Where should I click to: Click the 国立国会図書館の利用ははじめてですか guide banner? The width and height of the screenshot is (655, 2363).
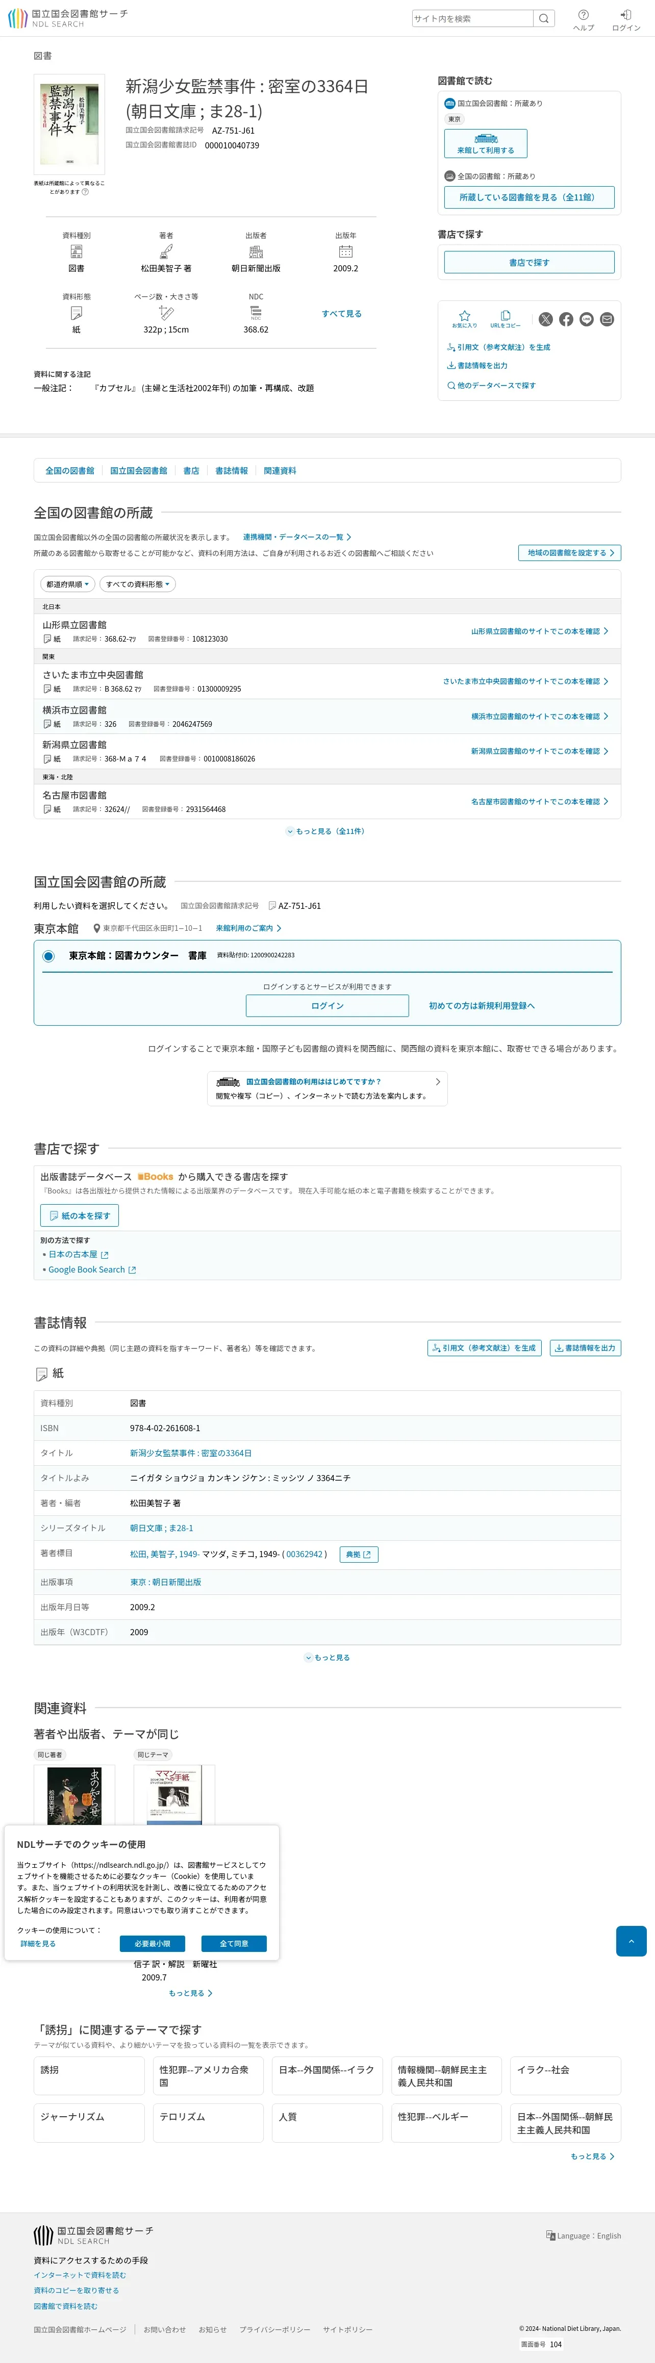pyautogui.click(x=327, y=1088)
